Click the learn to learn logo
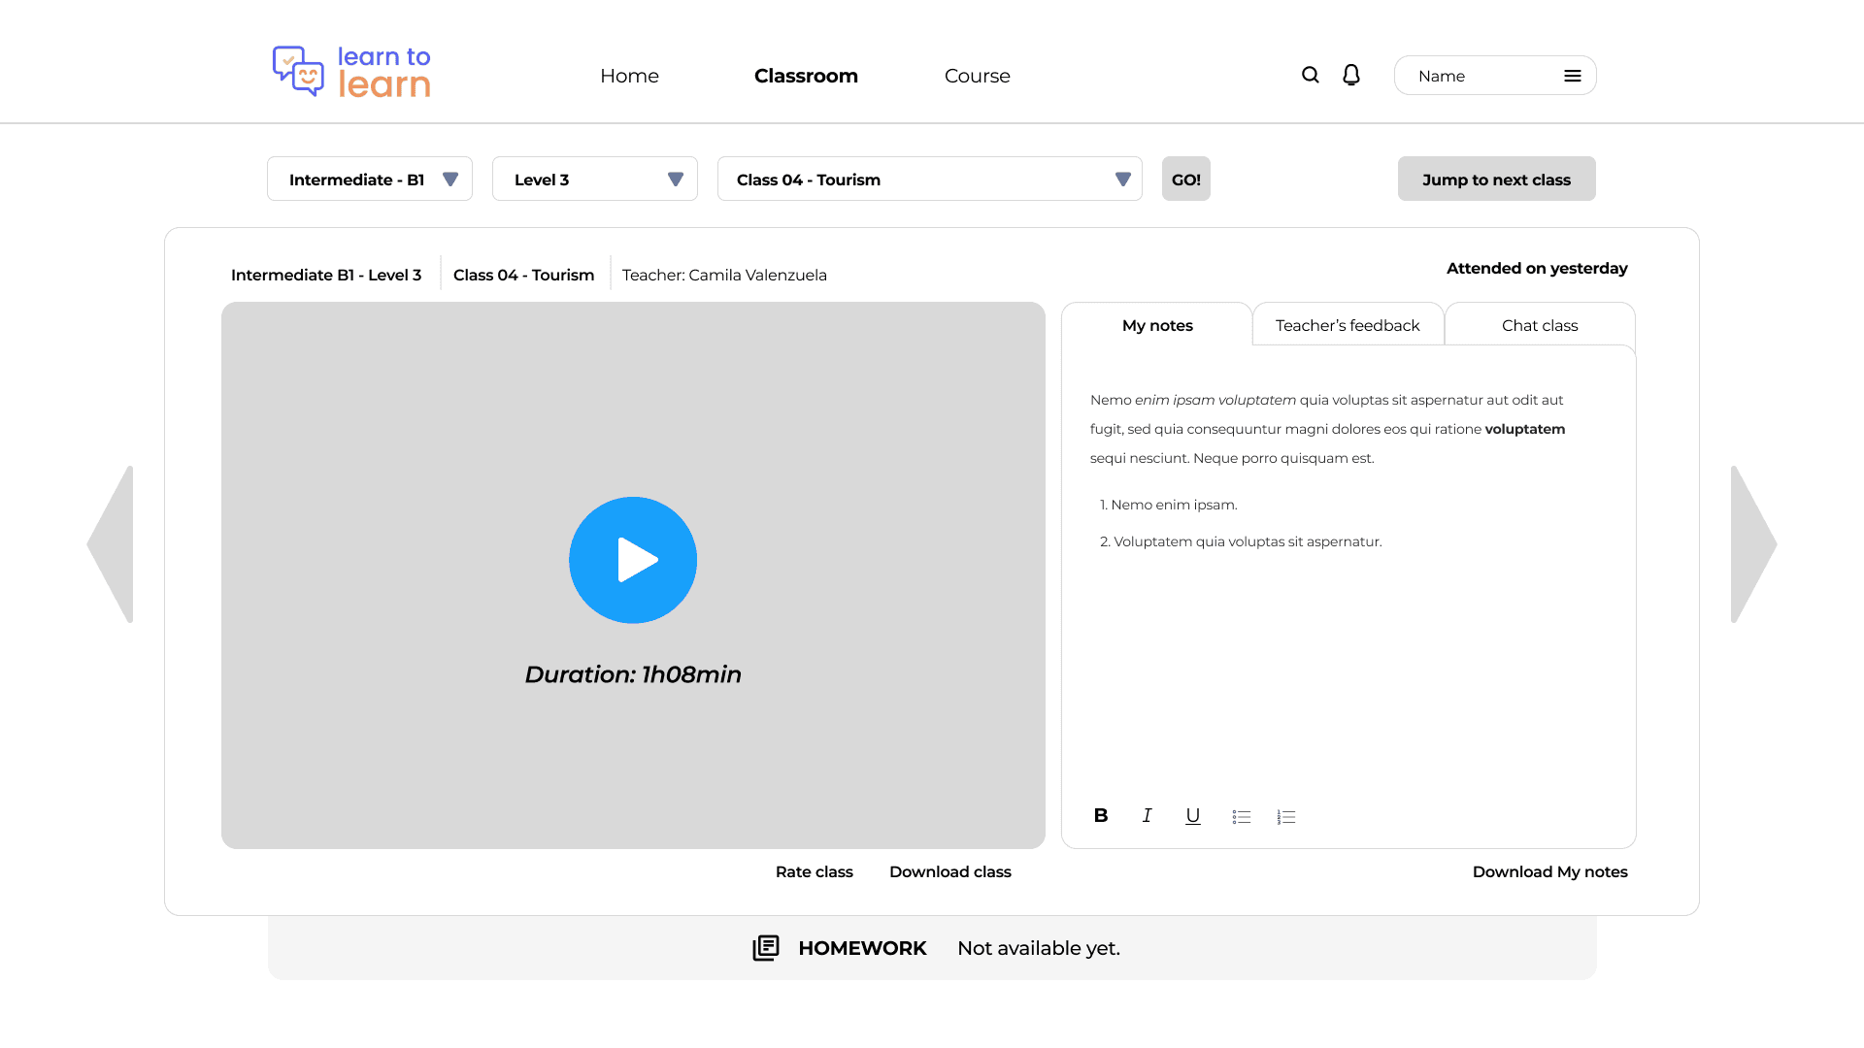 point(351,72)
